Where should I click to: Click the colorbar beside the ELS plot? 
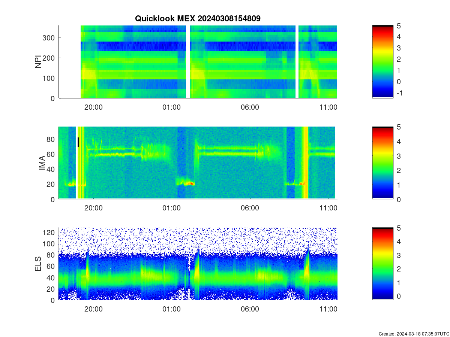pos(383,264)
